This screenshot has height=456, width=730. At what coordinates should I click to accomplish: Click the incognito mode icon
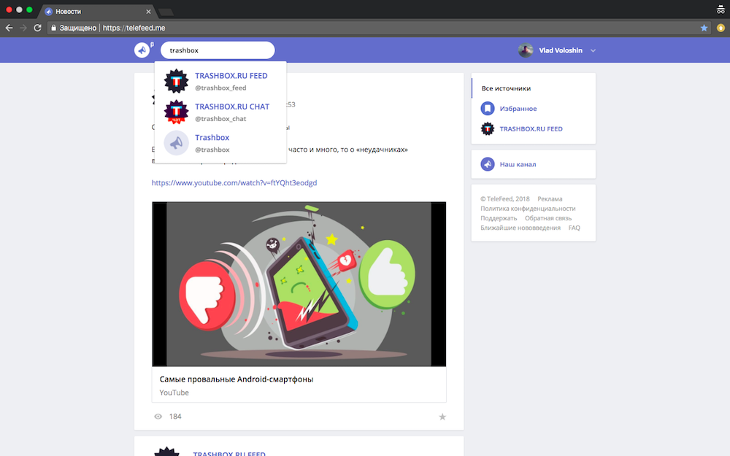[x=721, y=9]
